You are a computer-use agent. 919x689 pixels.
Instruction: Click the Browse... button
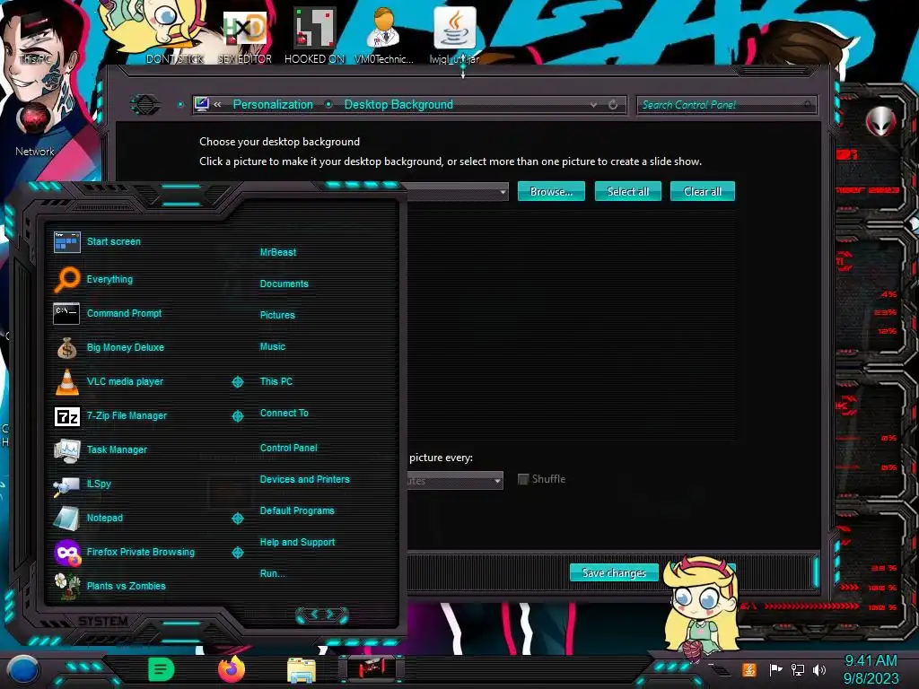(551, 192)
